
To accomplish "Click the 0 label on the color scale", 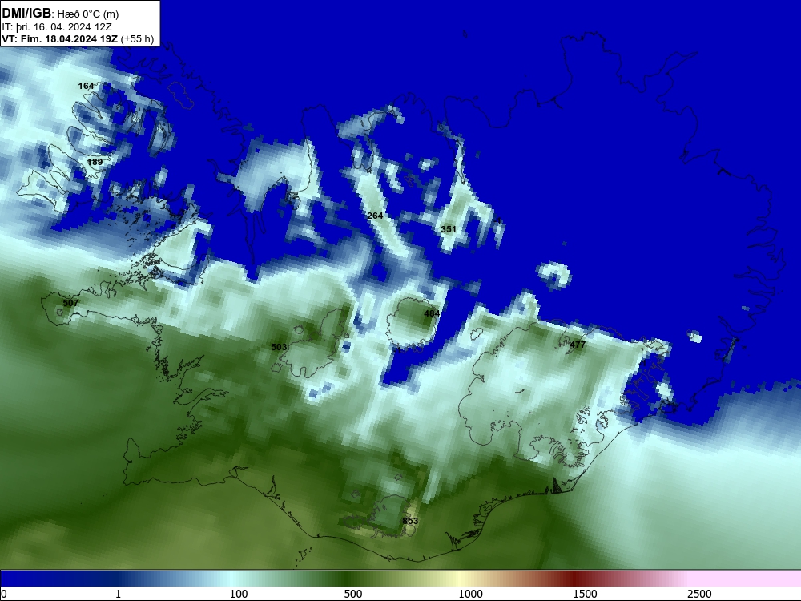I will pyautogui.click(x=4, y=594).
